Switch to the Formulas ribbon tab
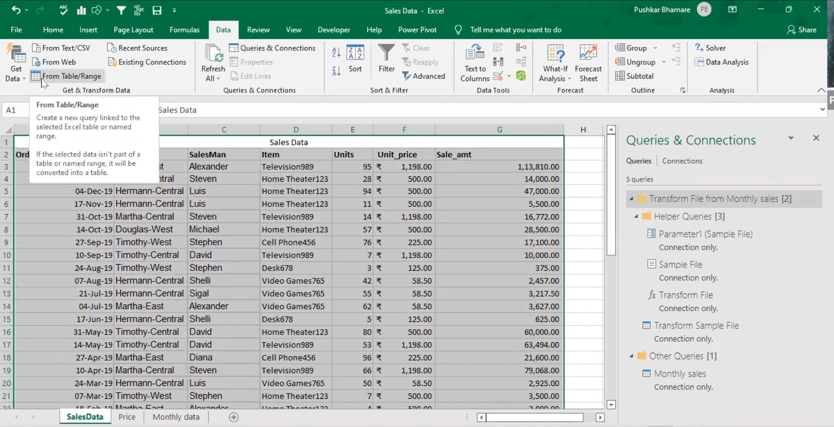The image size is (834, 427). tap(184, 30)
